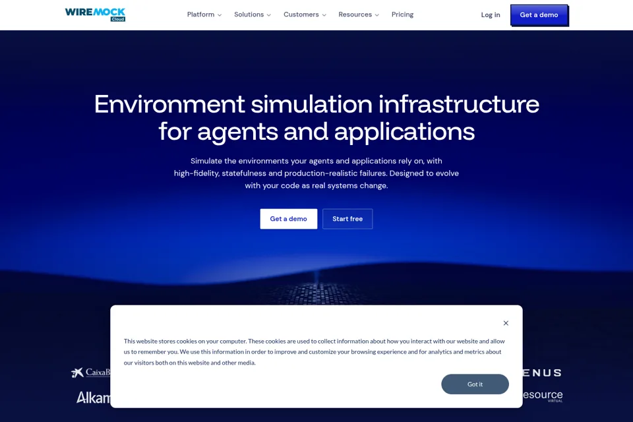This screenshot has width=633, height=422.
Task: Open the Customers navigation item
Action: tap(301, 15)
